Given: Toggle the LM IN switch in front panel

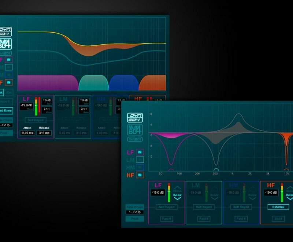Looking at the screenshot, I should 140,160.
